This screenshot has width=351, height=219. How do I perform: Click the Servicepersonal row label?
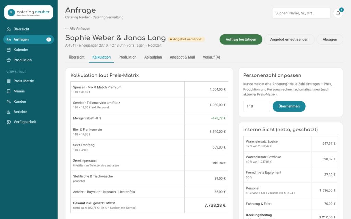pyautogui.click(x=85, y=161)
